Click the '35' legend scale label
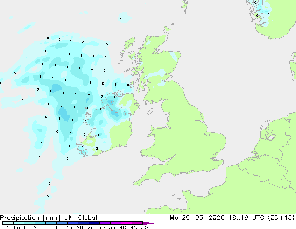 pos(112,227)
